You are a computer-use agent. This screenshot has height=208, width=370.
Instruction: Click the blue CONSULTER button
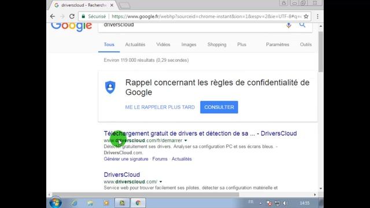pyautogui.click(x=219, y=107)
